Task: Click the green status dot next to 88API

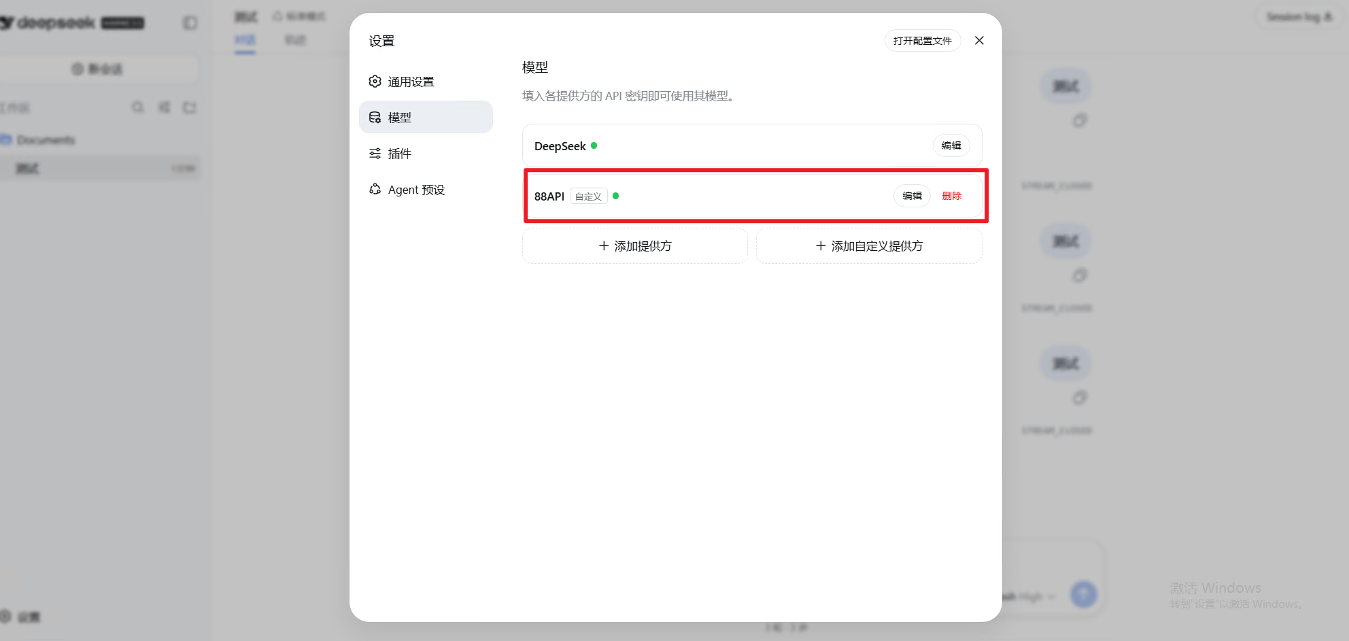Action: pyautogui.click(x=615, y=196)
